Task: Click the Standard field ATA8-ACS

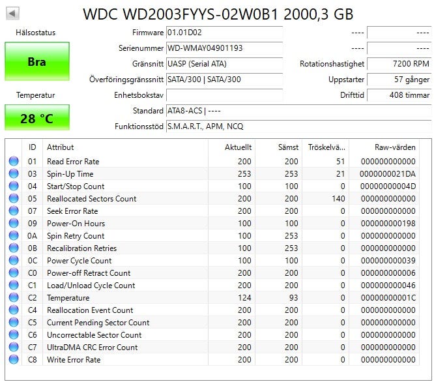Action: tap(298, 111)
